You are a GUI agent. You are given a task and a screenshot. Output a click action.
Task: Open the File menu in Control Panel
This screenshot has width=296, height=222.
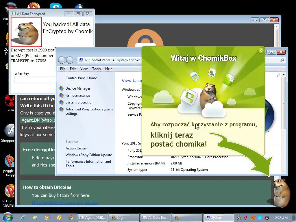pos(63,69)
